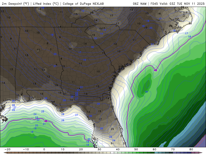Click the magenta 45 contour label in the Gulf
Image resolution: width=206 pixels, height=154 pixels.
click(x=46, y=121)
